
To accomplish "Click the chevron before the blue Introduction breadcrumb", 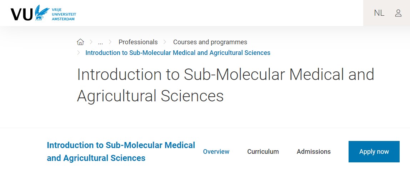I will pyautogui.click(x=79, y=52).
